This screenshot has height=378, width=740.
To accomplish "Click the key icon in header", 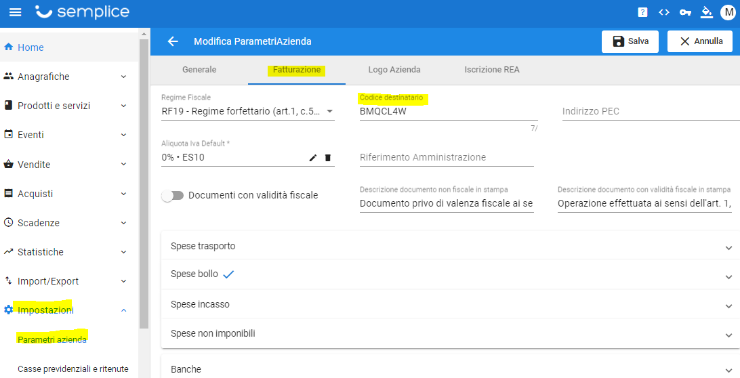I will point(685,12).
